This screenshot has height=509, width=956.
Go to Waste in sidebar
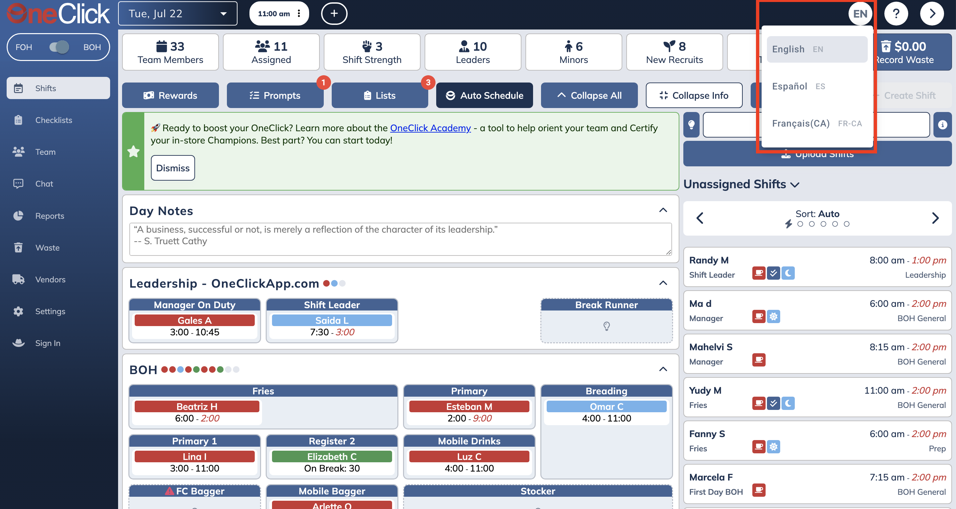click(x=58, y=248)
